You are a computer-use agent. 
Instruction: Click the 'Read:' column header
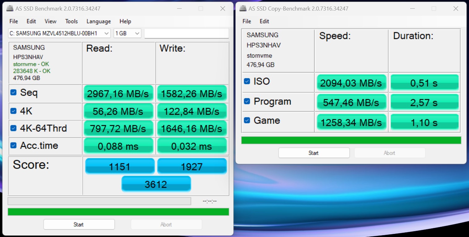pyautogui.click(x=99, y=48)
